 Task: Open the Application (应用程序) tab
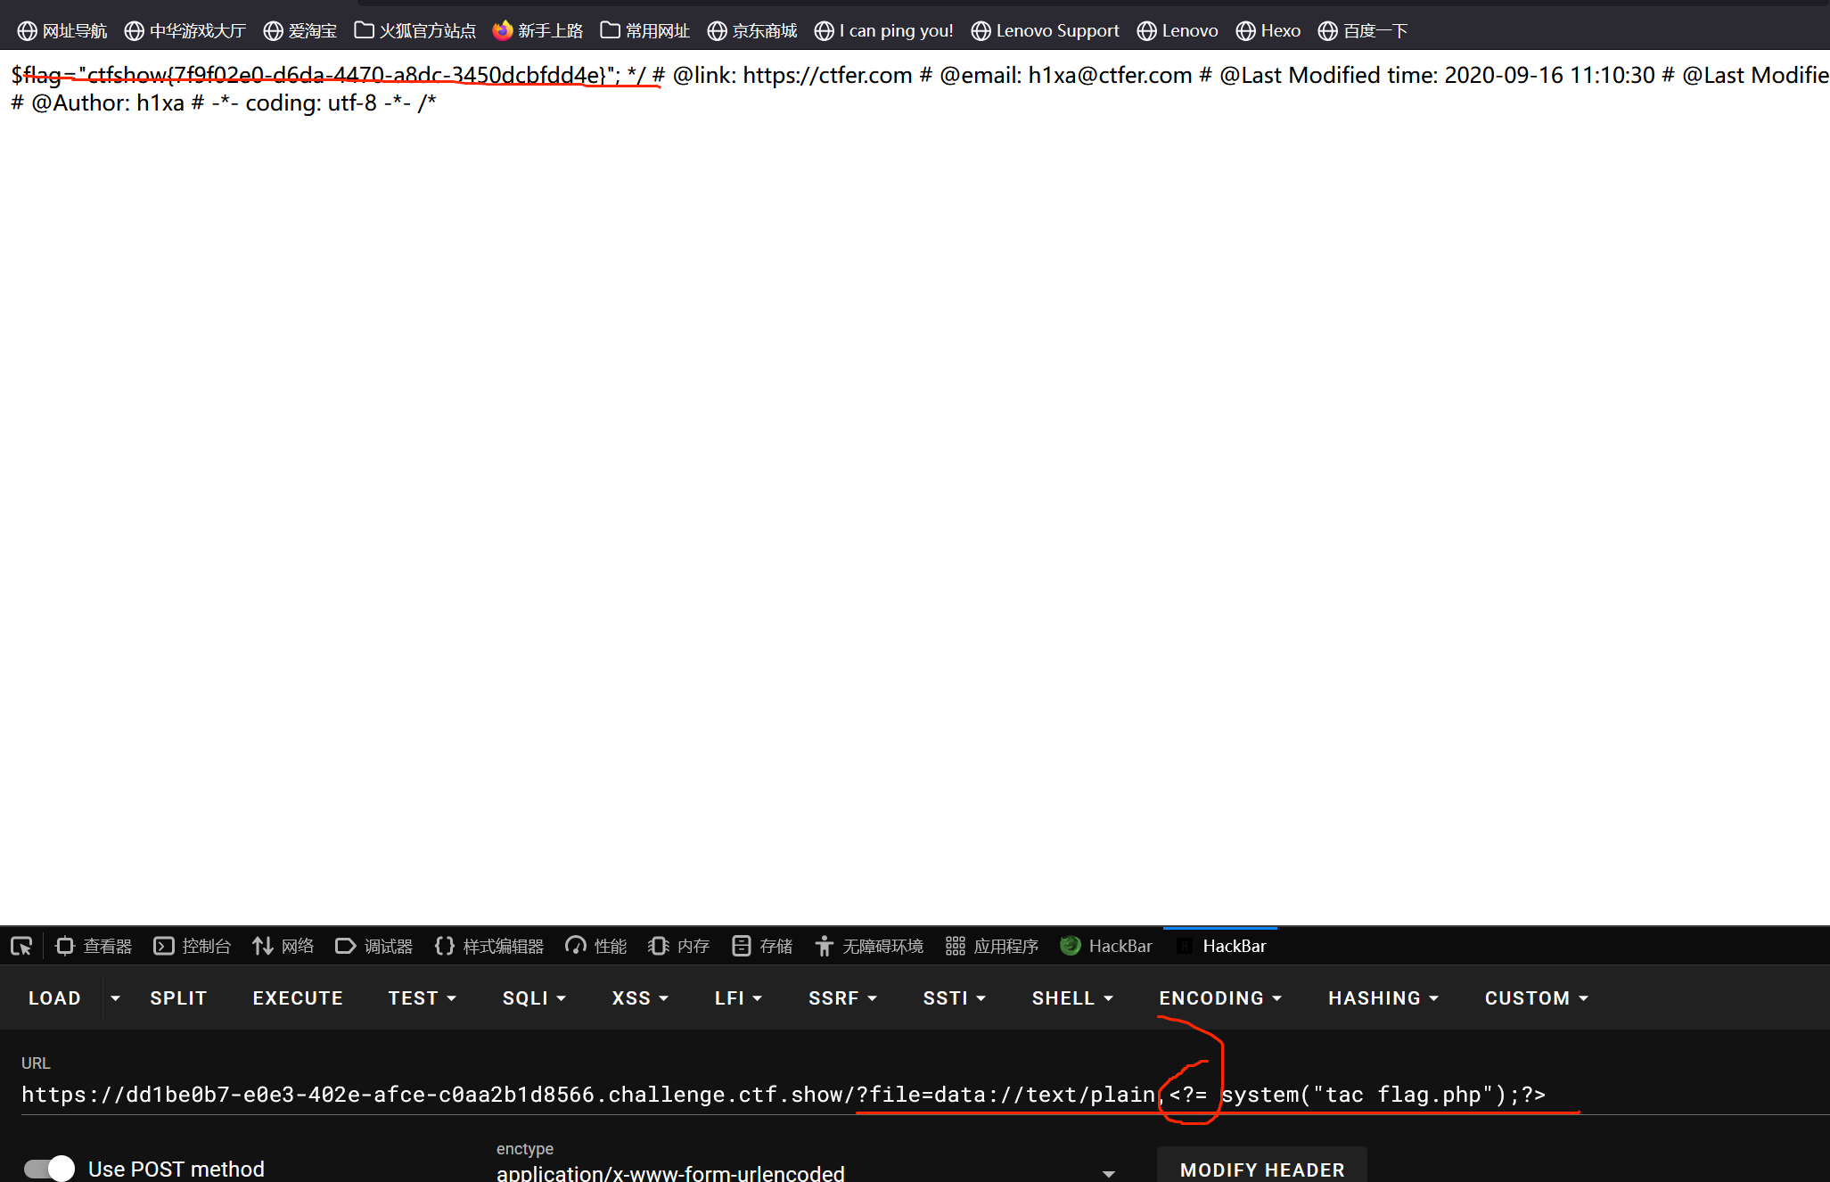(992, 946)
